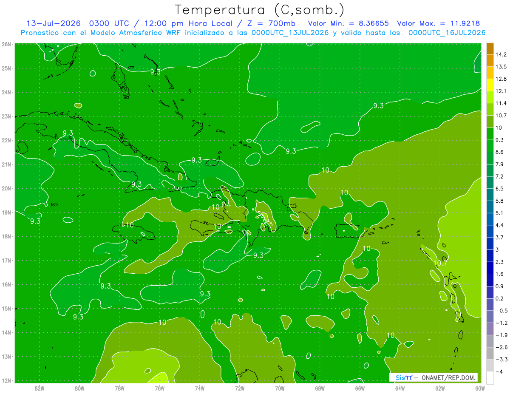This screenshot has height=394, width=510.
Task: Click legend value '13.5'
Action: 501,67
